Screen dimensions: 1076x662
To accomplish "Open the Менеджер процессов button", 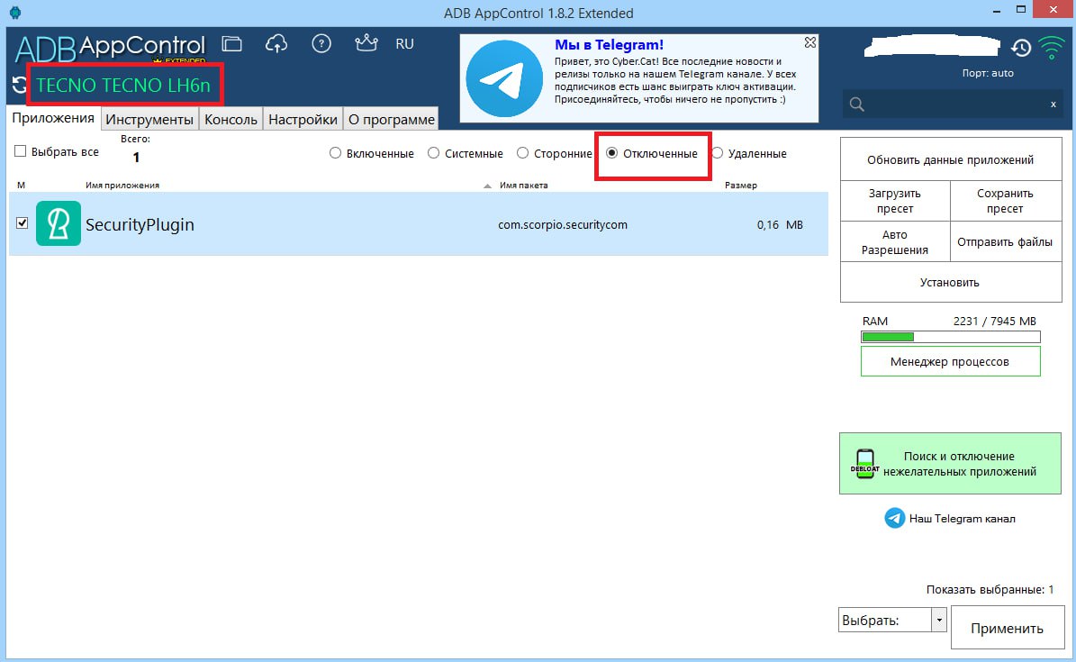I will click(951, 361).
